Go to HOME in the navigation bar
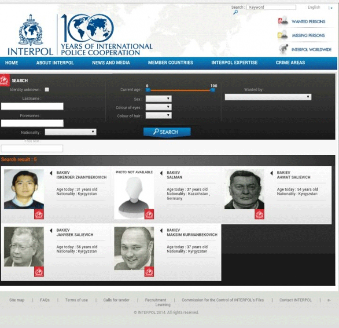339x328 pixels. tap(12, 63)
